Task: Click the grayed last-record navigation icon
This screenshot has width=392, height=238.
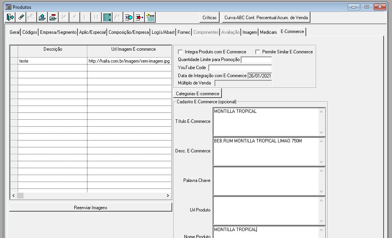Action: (x=96, y=17)
